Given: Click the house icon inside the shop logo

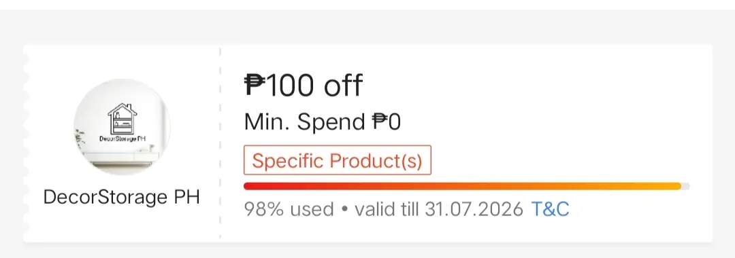Looking at the screenshot, I should pos(121,119).
